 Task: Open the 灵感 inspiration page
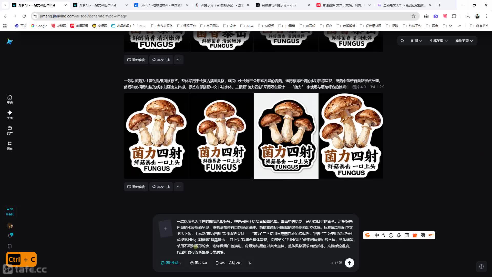pyautogui.click(x=9, y=99)
